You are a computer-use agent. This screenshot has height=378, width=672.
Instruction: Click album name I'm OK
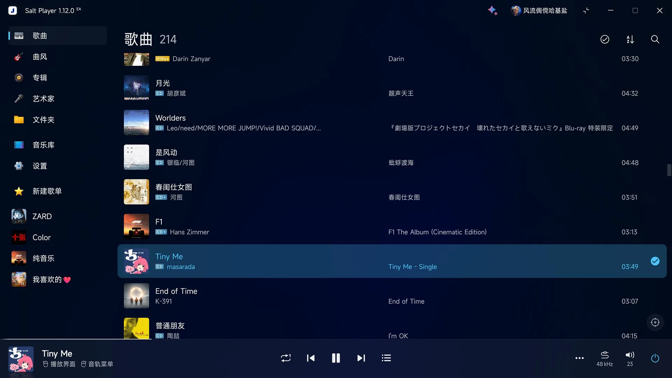coord(398,336)
